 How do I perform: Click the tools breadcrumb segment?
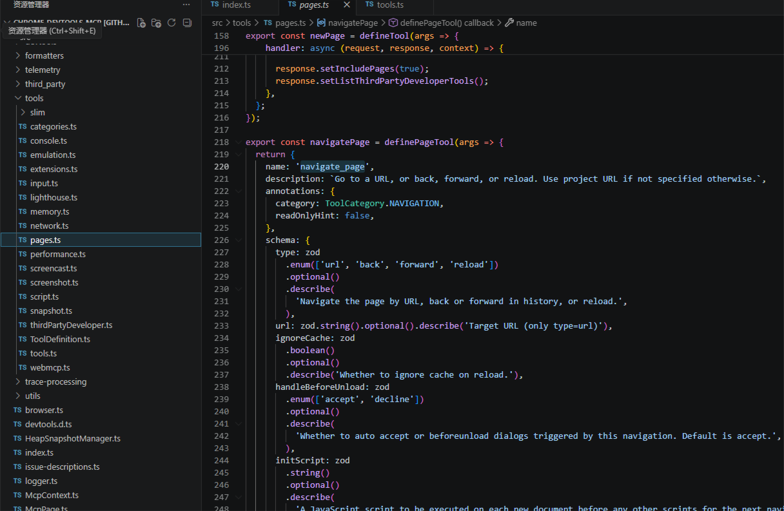(242, 23)
